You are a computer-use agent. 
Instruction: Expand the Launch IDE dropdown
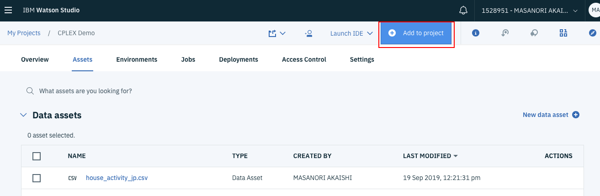[x=351, y=33]
